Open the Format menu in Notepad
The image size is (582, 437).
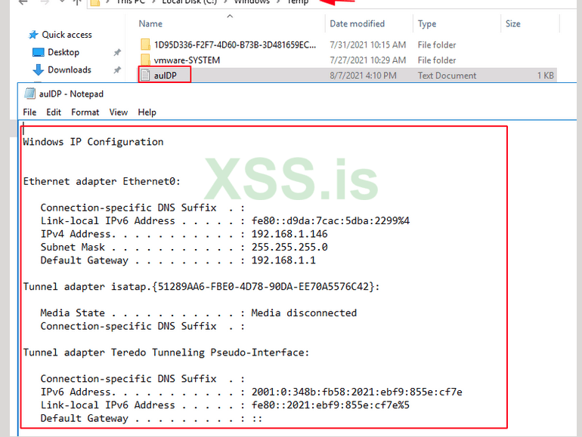click(85, 112)
